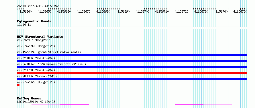Select variant label nsv523358 (Shaikh2009)
This screenshot has width=255, height=108.
36,70
